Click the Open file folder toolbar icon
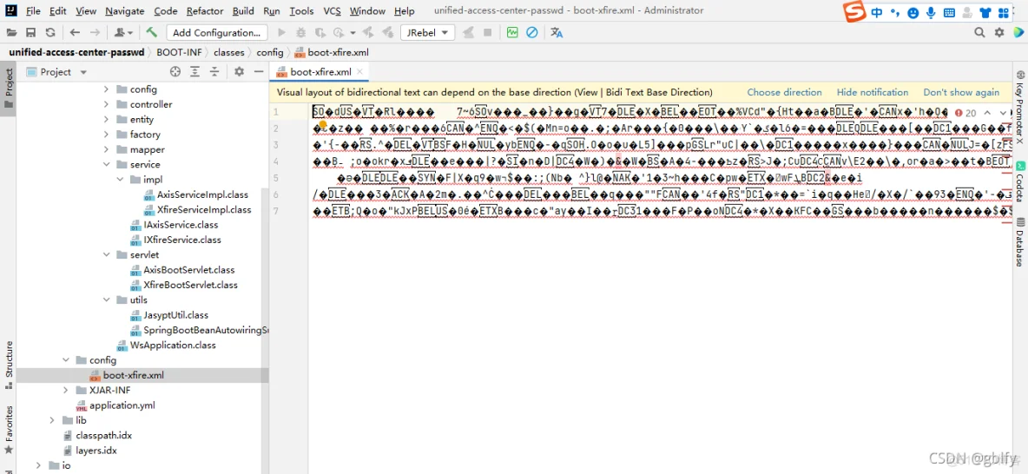 [10, 32]
